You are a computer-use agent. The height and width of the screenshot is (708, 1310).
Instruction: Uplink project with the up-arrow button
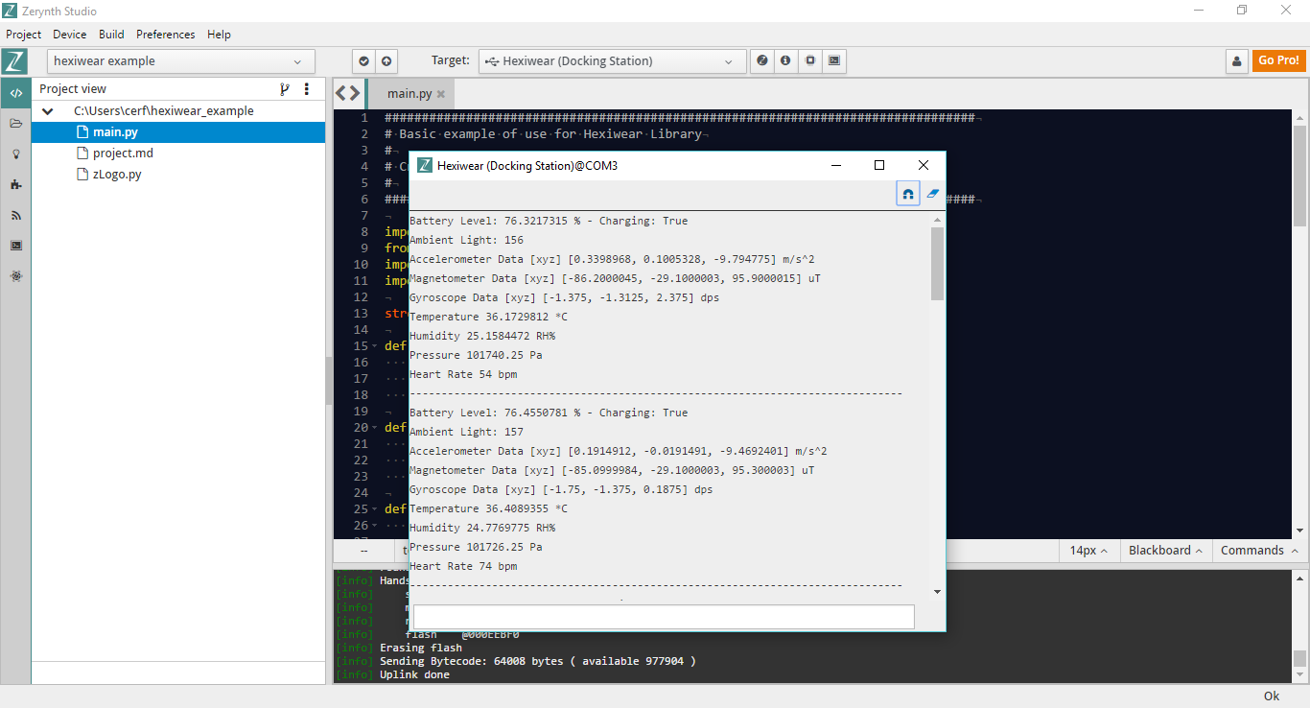click(386, 61)
